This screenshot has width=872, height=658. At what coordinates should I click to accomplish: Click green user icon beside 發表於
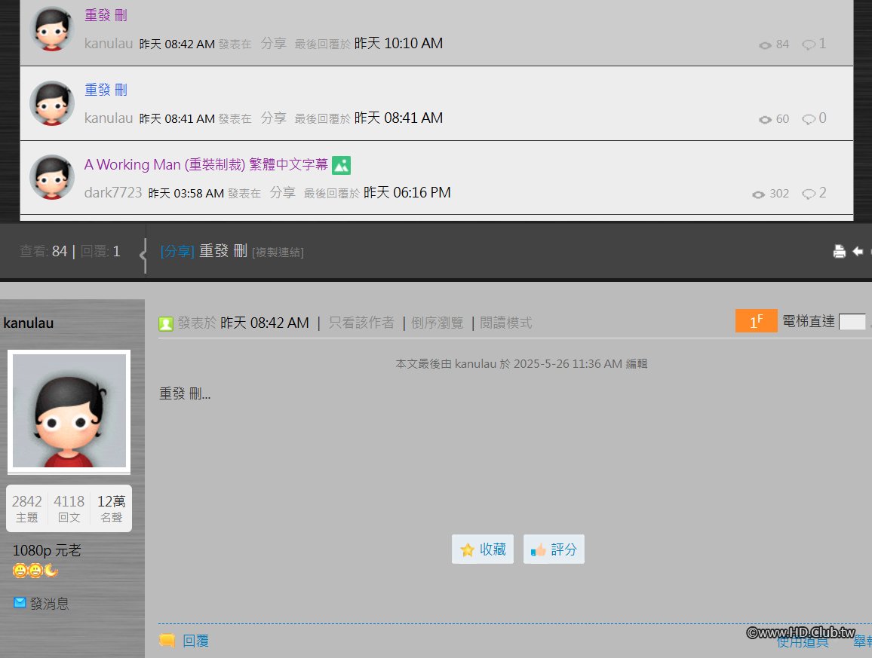pyautogui.click(x=166, y=323)
